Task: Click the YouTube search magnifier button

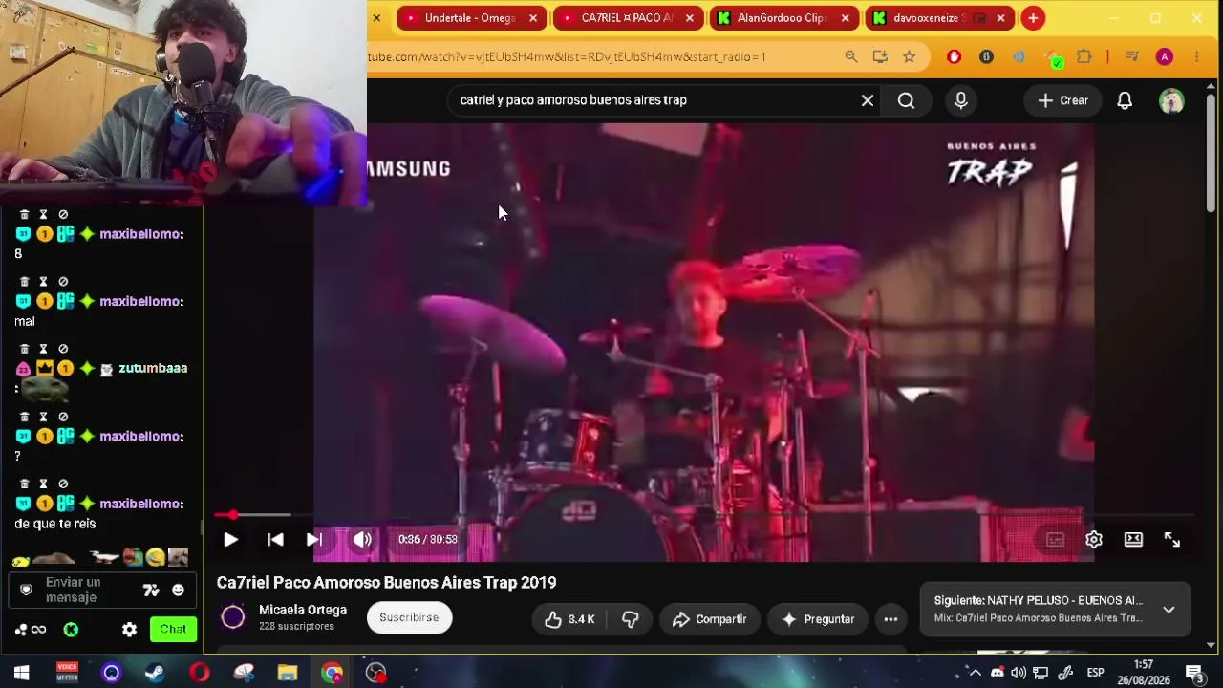Action: tap(907, 100)
